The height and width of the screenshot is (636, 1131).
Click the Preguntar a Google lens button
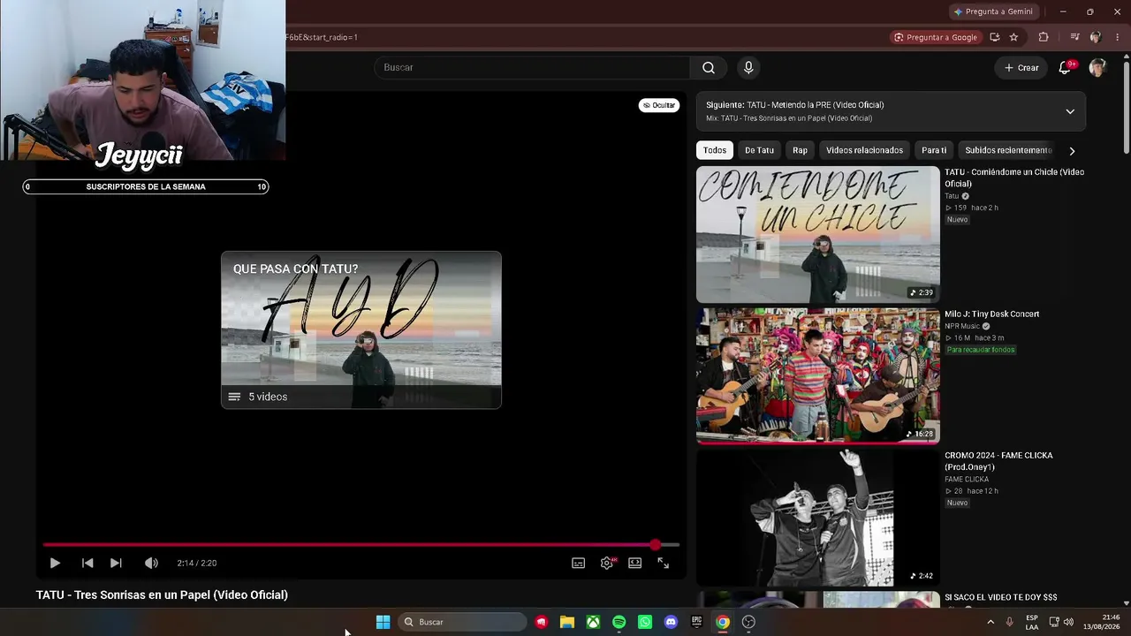(936, 37)
